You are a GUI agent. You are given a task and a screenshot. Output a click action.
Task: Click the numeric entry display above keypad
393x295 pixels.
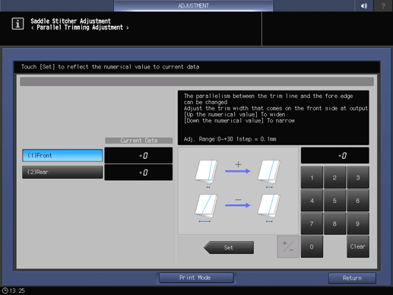click(334, 155)
